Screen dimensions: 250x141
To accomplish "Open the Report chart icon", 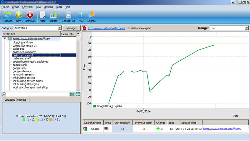I will click(x=53, y=15).
